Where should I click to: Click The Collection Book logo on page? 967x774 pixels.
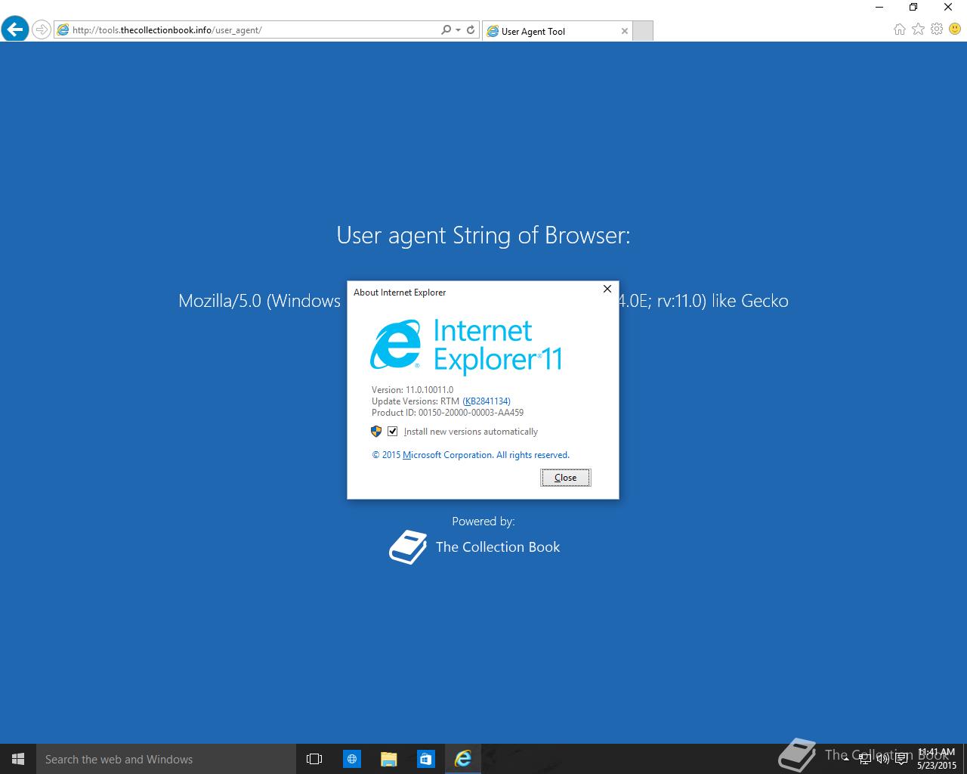tap(408, 546)
